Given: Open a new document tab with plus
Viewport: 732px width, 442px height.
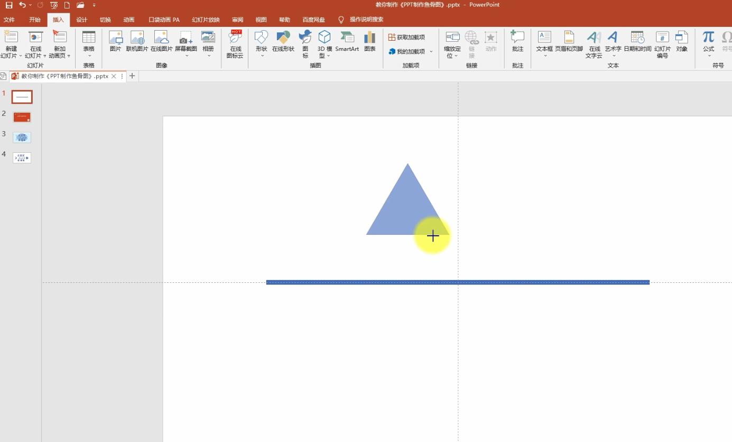Looking at the screenshot, I should (x=132, y=76).
